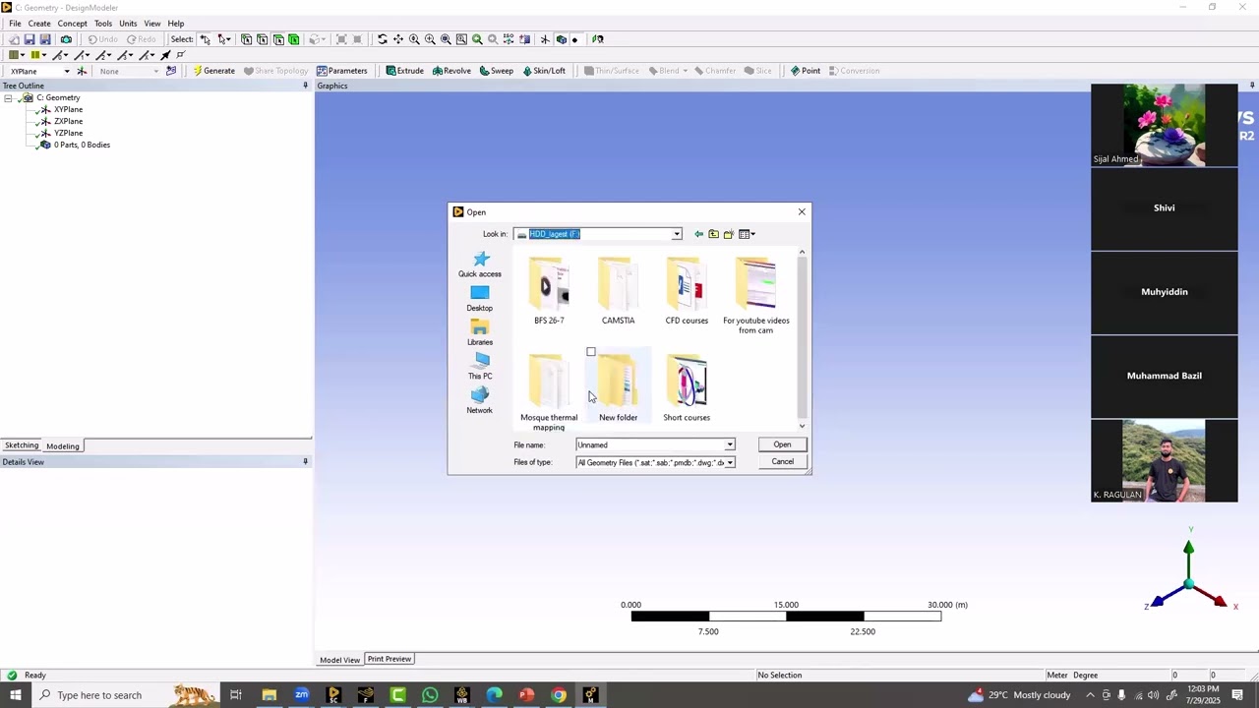Viewport: 1259px width, 708px height.
Task: Launch Google Chrome from the taskbar
Action: tap(559, 695)
